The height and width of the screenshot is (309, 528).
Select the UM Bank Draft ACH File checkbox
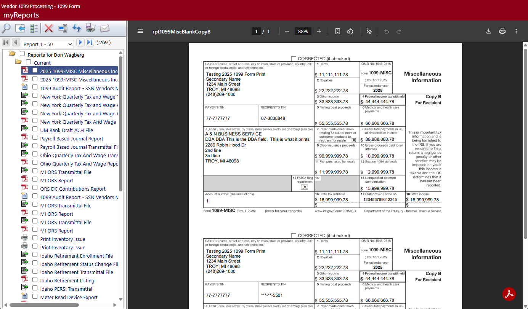tap(35, 130)
